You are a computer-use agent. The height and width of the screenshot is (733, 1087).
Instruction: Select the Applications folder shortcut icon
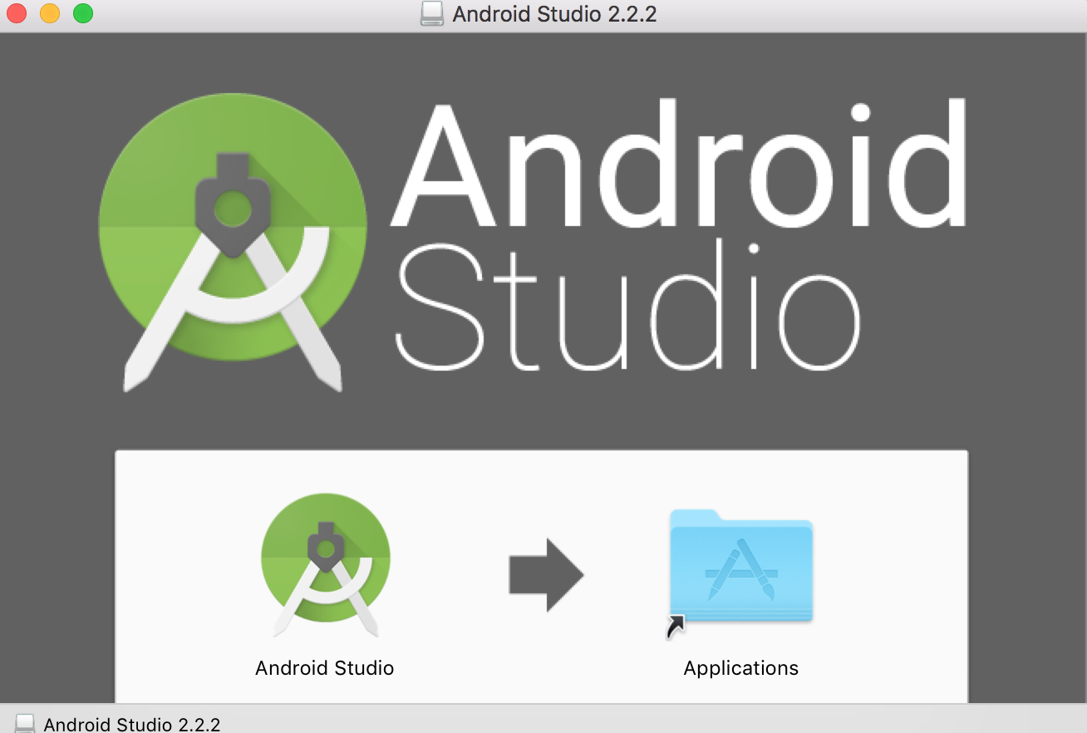tap(740, 567)
